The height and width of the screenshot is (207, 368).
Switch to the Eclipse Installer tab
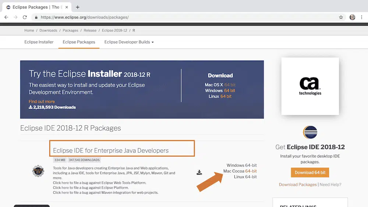pyautogui.click(x=39, y=42)
